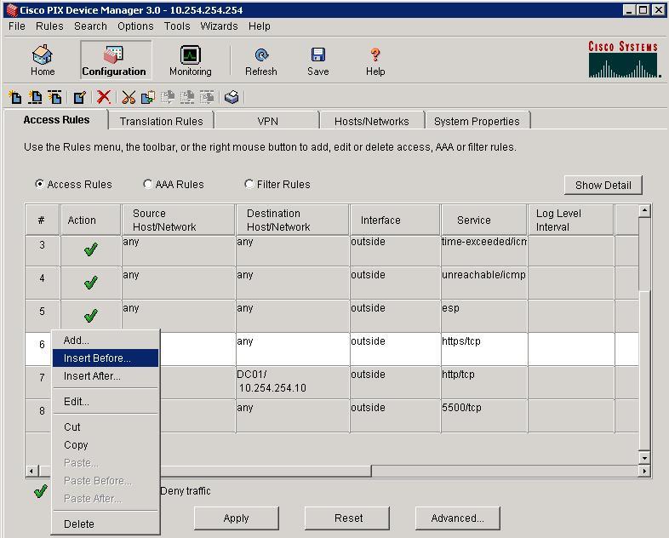This screenshot has width=669, height=538.
Task: Switch to the Translation Rules tab
Action: 161,121
